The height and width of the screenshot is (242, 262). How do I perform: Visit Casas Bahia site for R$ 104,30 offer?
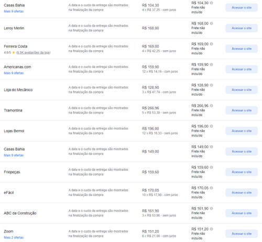pos(242,8)
